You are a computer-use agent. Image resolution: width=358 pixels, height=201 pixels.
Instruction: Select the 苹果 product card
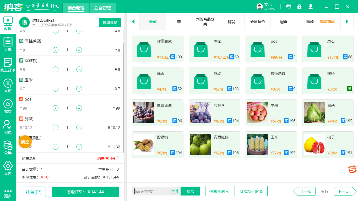(x=271, y=113)
